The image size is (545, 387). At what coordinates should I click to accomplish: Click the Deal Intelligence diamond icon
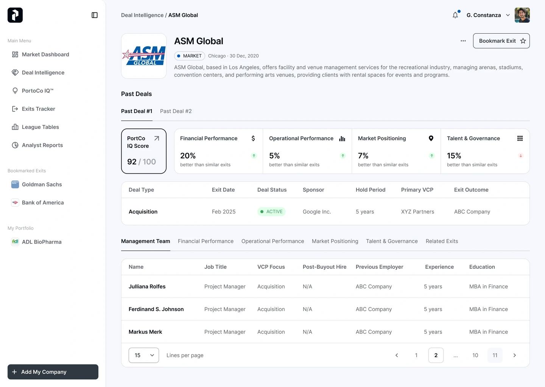[15, 73]
